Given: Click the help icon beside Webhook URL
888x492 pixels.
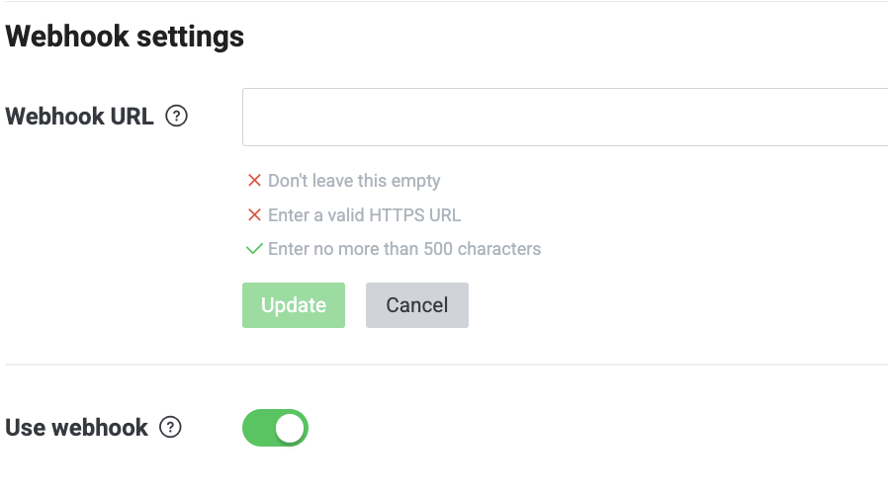Looking at the screenshot, I should click(x=176, y=117).
